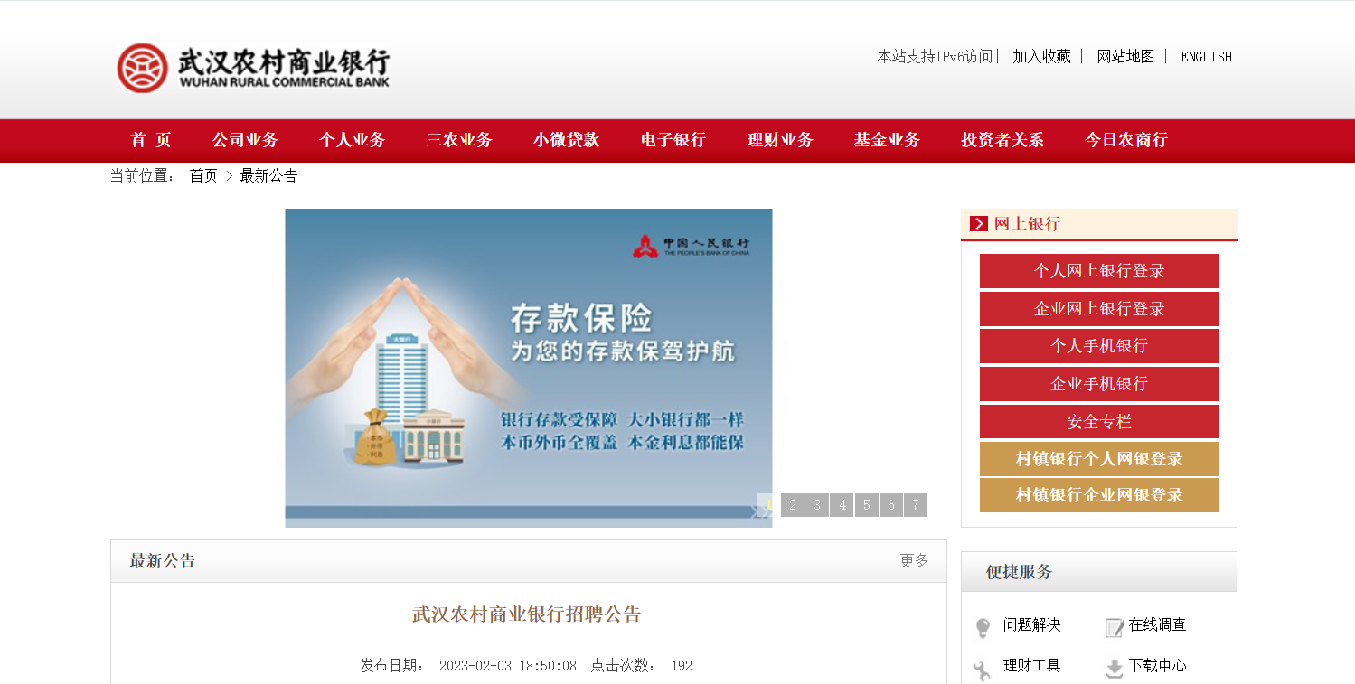1355x684 pixels.
Task: Open the 问题解决 quick service link
Action: 1031,624
